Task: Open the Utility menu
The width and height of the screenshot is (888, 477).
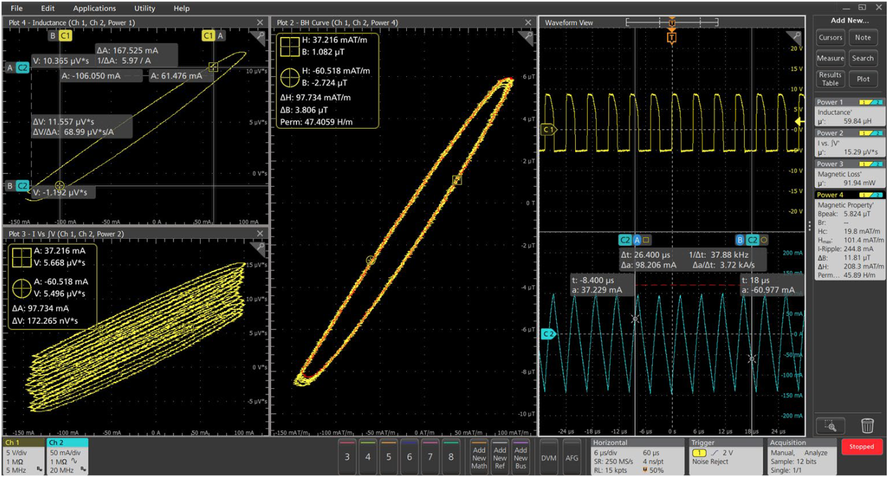Action: tap(144, 8)
